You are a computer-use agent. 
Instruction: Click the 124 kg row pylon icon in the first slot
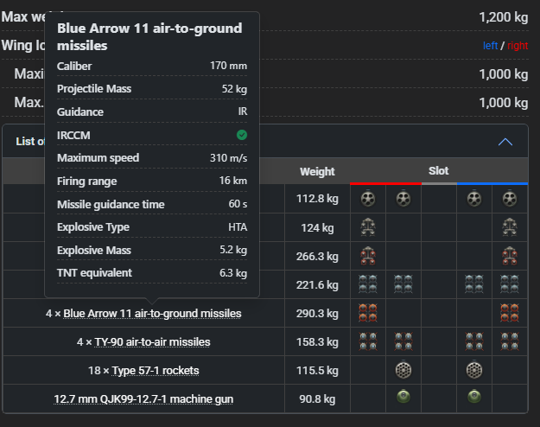click(x=368, y=227)
